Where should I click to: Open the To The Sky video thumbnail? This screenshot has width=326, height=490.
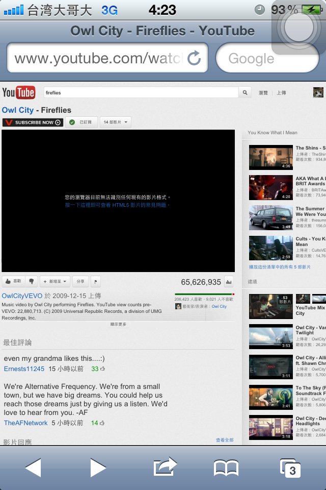(x=271, y=397)
